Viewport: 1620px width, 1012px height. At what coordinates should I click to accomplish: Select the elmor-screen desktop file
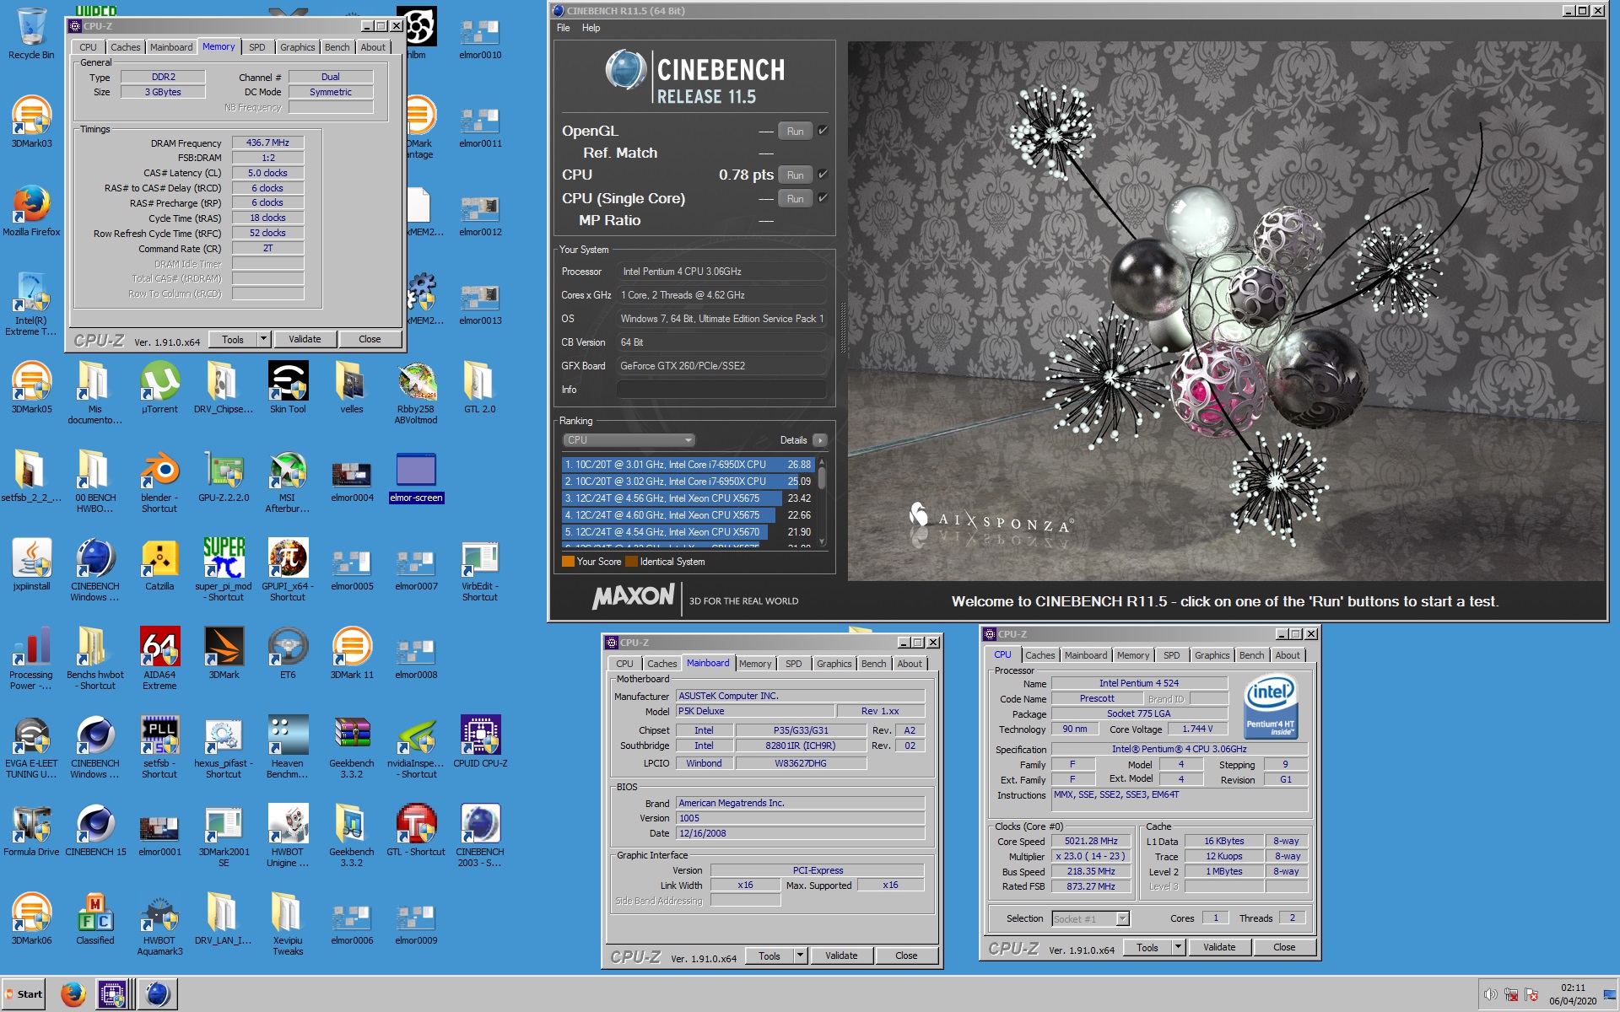click(416, 478)
